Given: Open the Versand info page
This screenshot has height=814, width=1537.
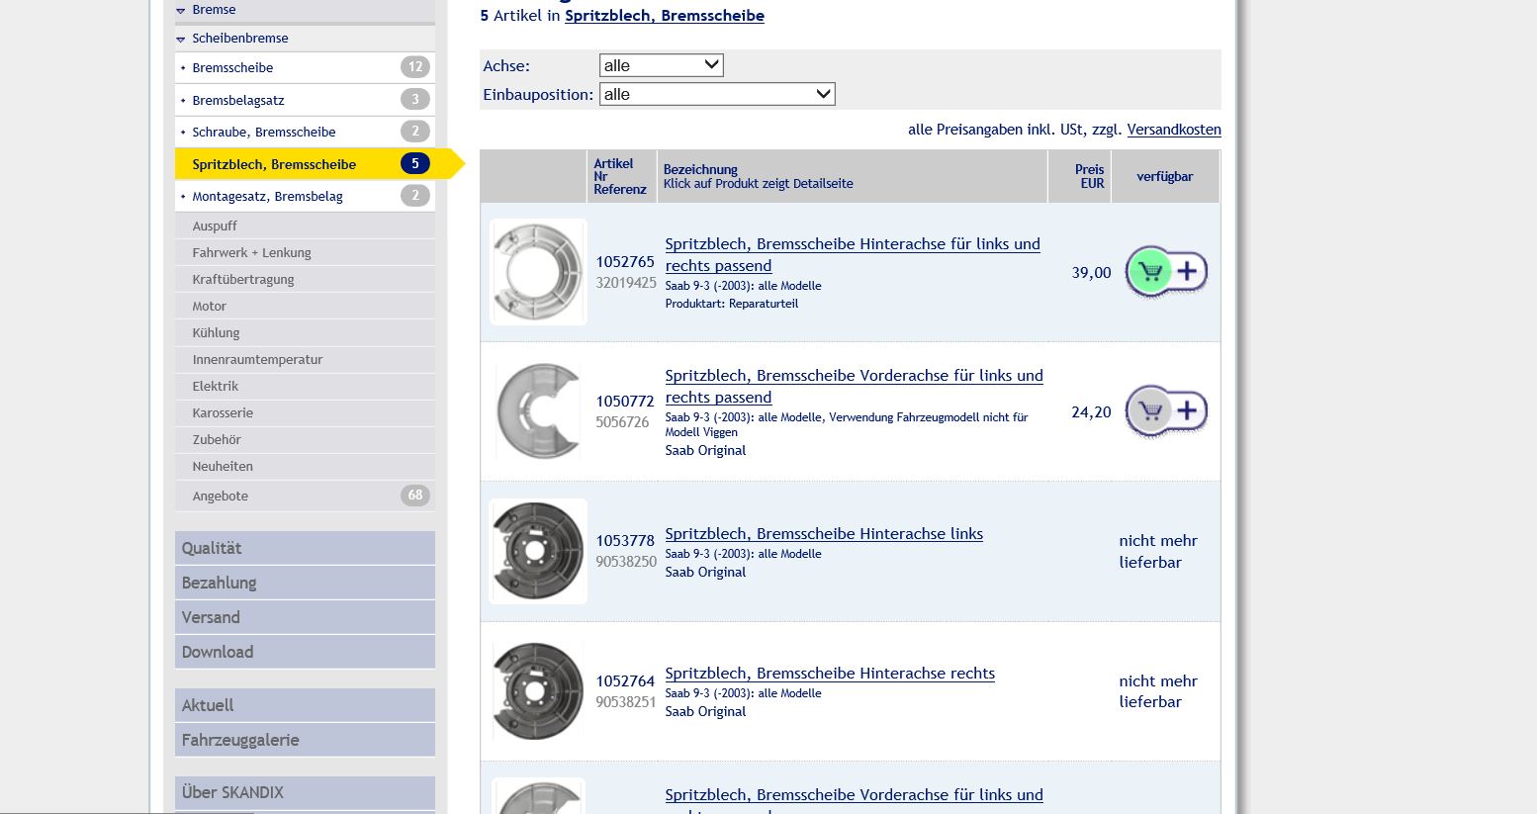Looking at the screenshot, I should point(305,617).
